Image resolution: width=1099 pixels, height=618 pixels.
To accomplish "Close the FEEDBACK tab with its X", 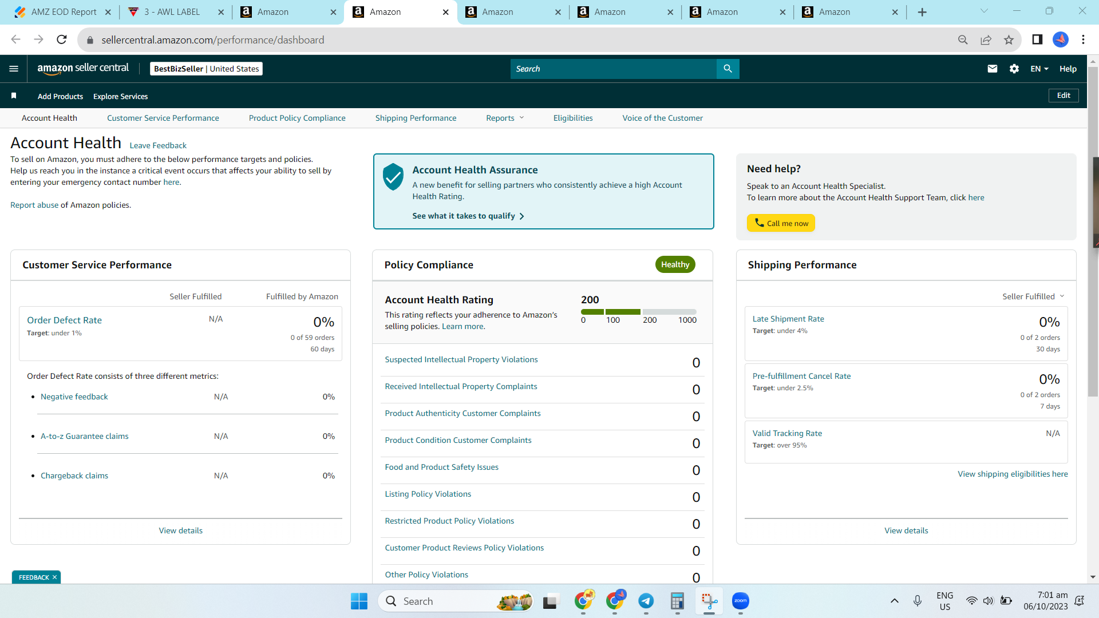I will point(55,577).
